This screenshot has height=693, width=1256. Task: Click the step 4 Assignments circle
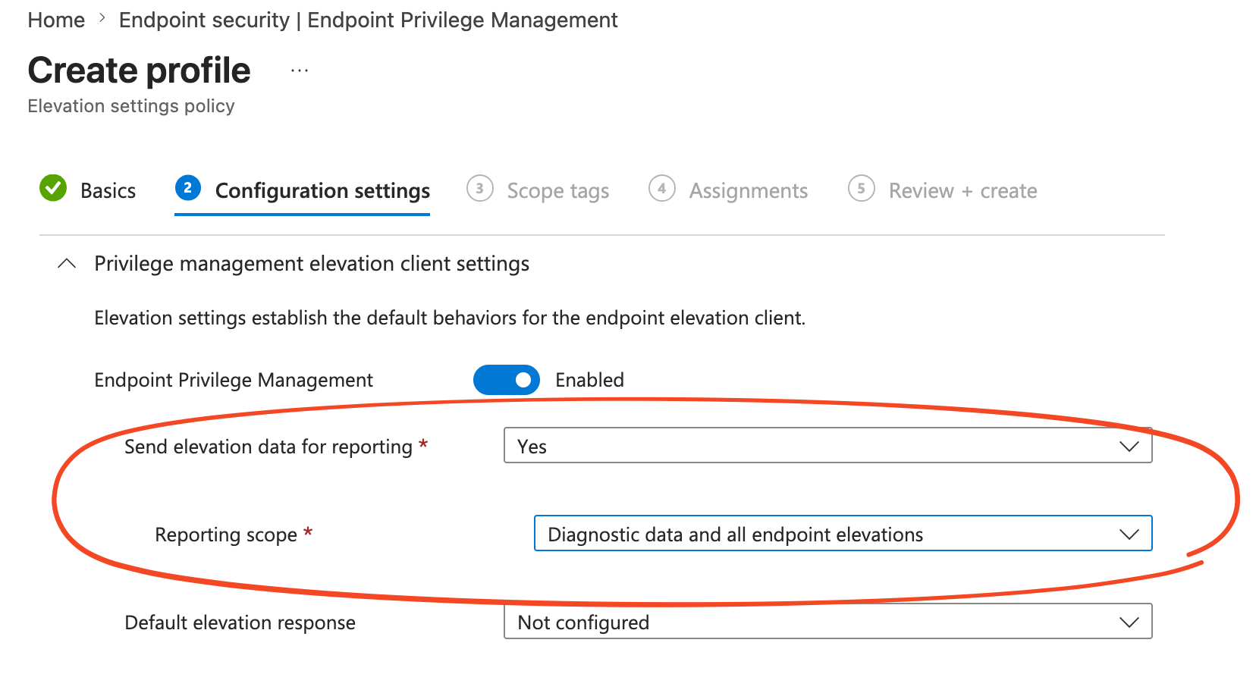pyautogui.click(x=662, y=188)
